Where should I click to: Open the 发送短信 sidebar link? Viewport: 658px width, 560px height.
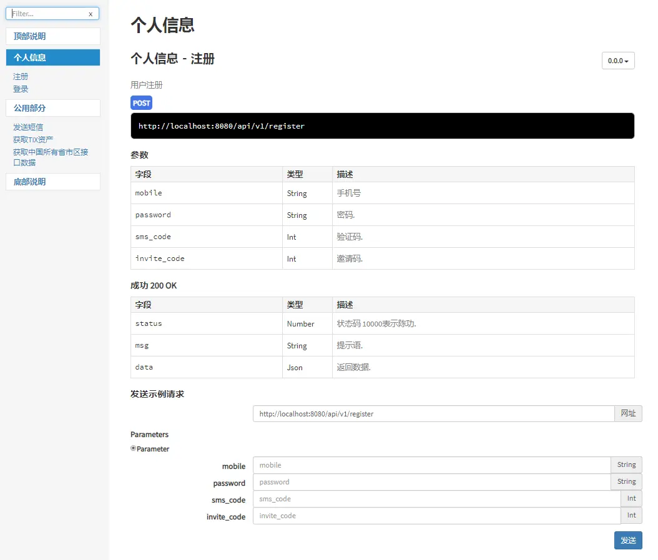click(x=28, y=127)
